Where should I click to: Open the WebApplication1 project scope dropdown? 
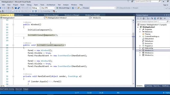[x=44, y=18]
